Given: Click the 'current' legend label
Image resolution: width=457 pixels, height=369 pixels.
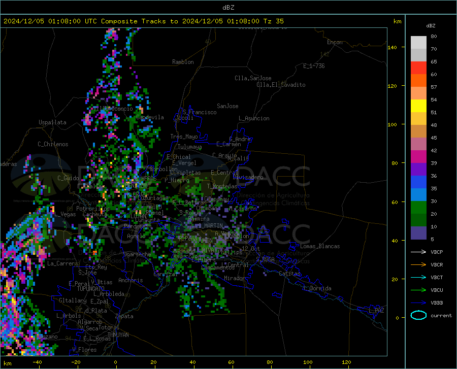Looking at the screenshot, I should (441, 315).
